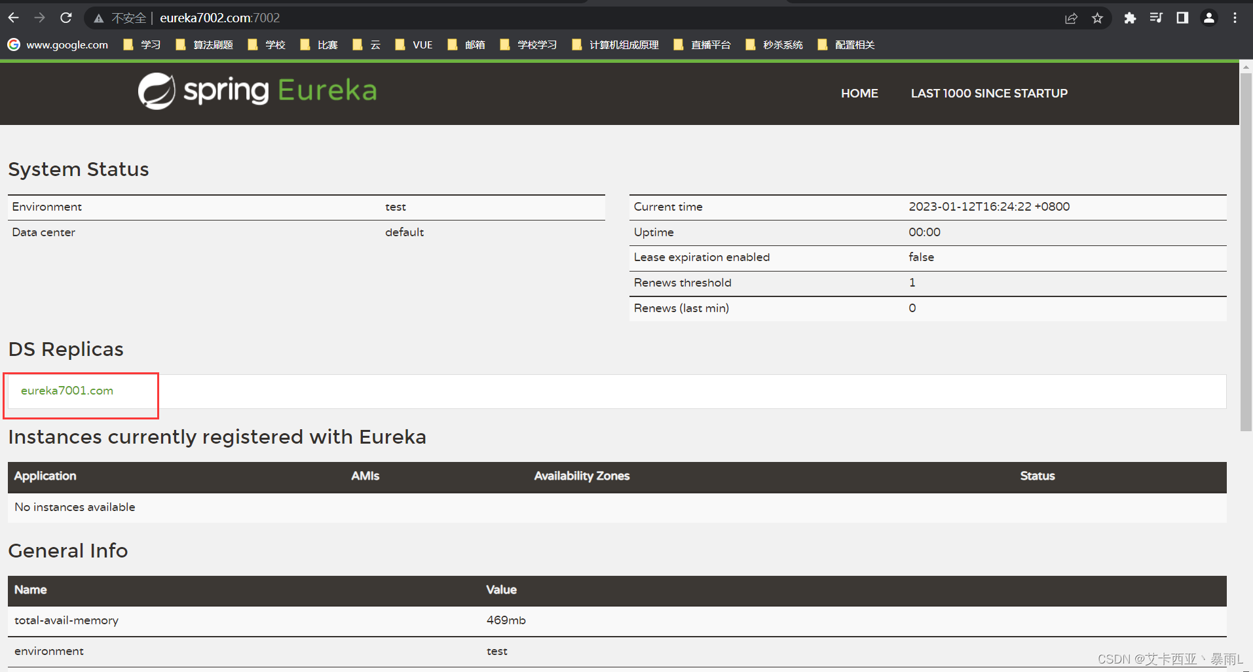This screenshot has width=1253, height=672.
Task: Open LAST 1000 SINCE STARTUP page
Action: [989, 94]
